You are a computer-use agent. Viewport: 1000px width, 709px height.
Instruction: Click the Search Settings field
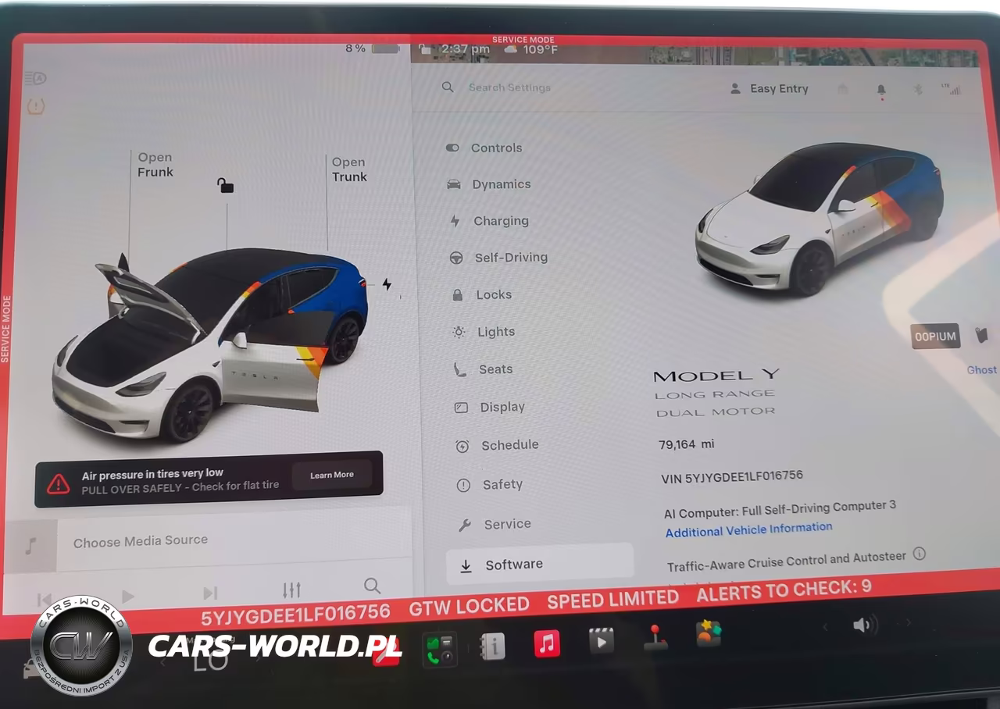click(x=509, y=87)
